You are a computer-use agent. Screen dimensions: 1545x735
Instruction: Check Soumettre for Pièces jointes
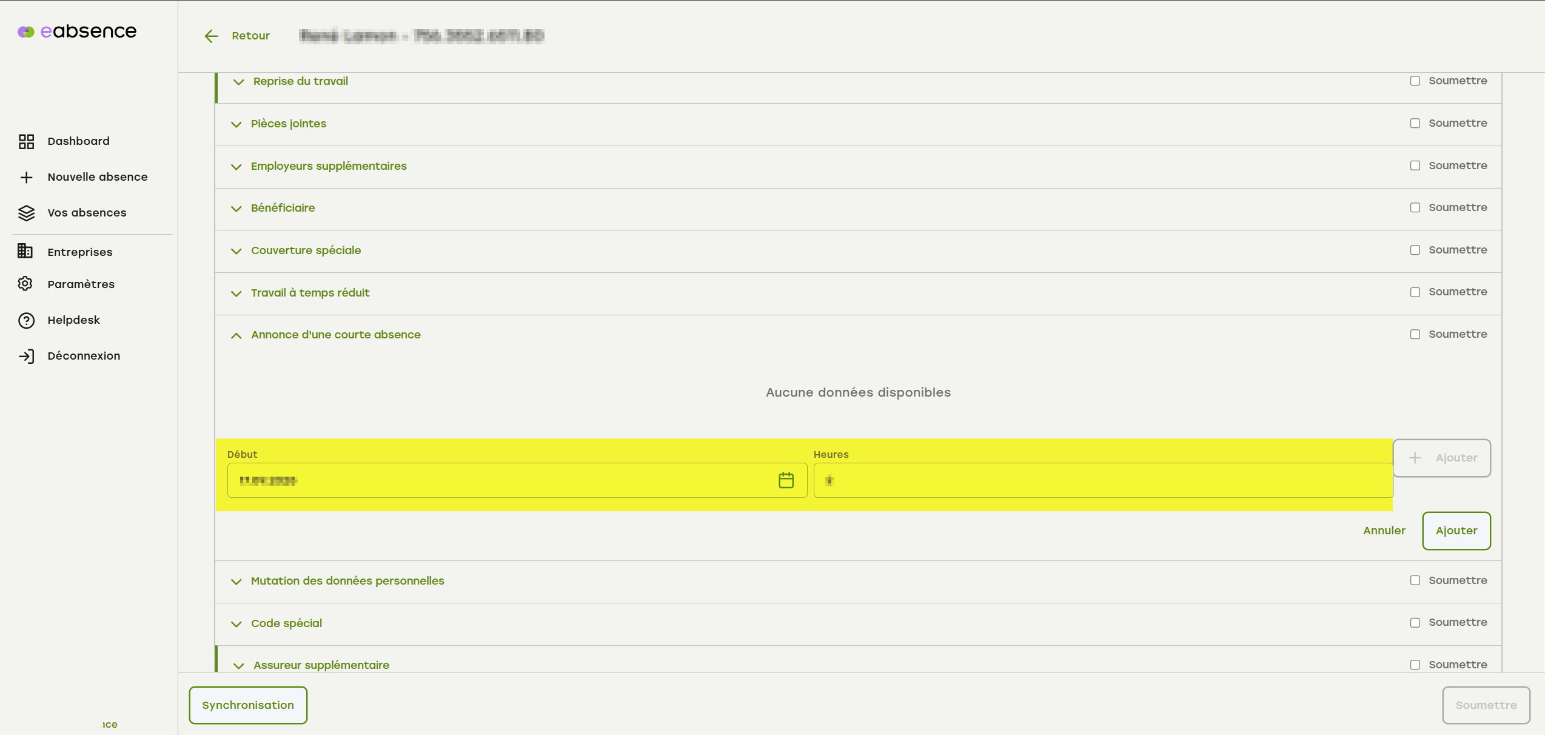point(1415,124)
